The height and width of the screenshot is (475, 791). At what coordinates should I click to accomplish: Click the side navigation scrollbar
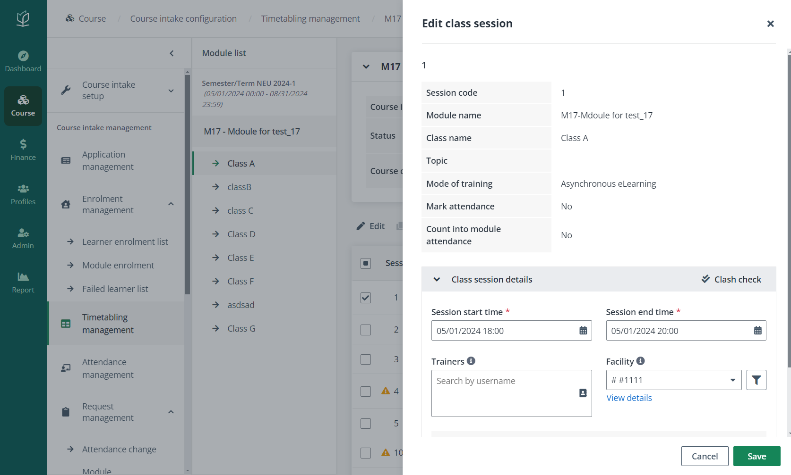pyautogui.click(x=188, y=184)
